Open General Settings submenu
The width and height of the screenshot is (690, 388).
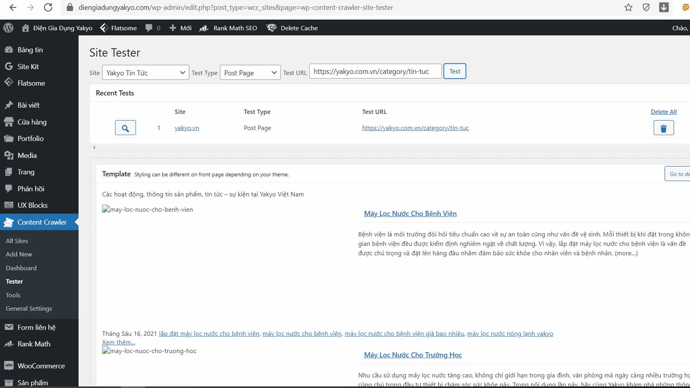[29, 309]
